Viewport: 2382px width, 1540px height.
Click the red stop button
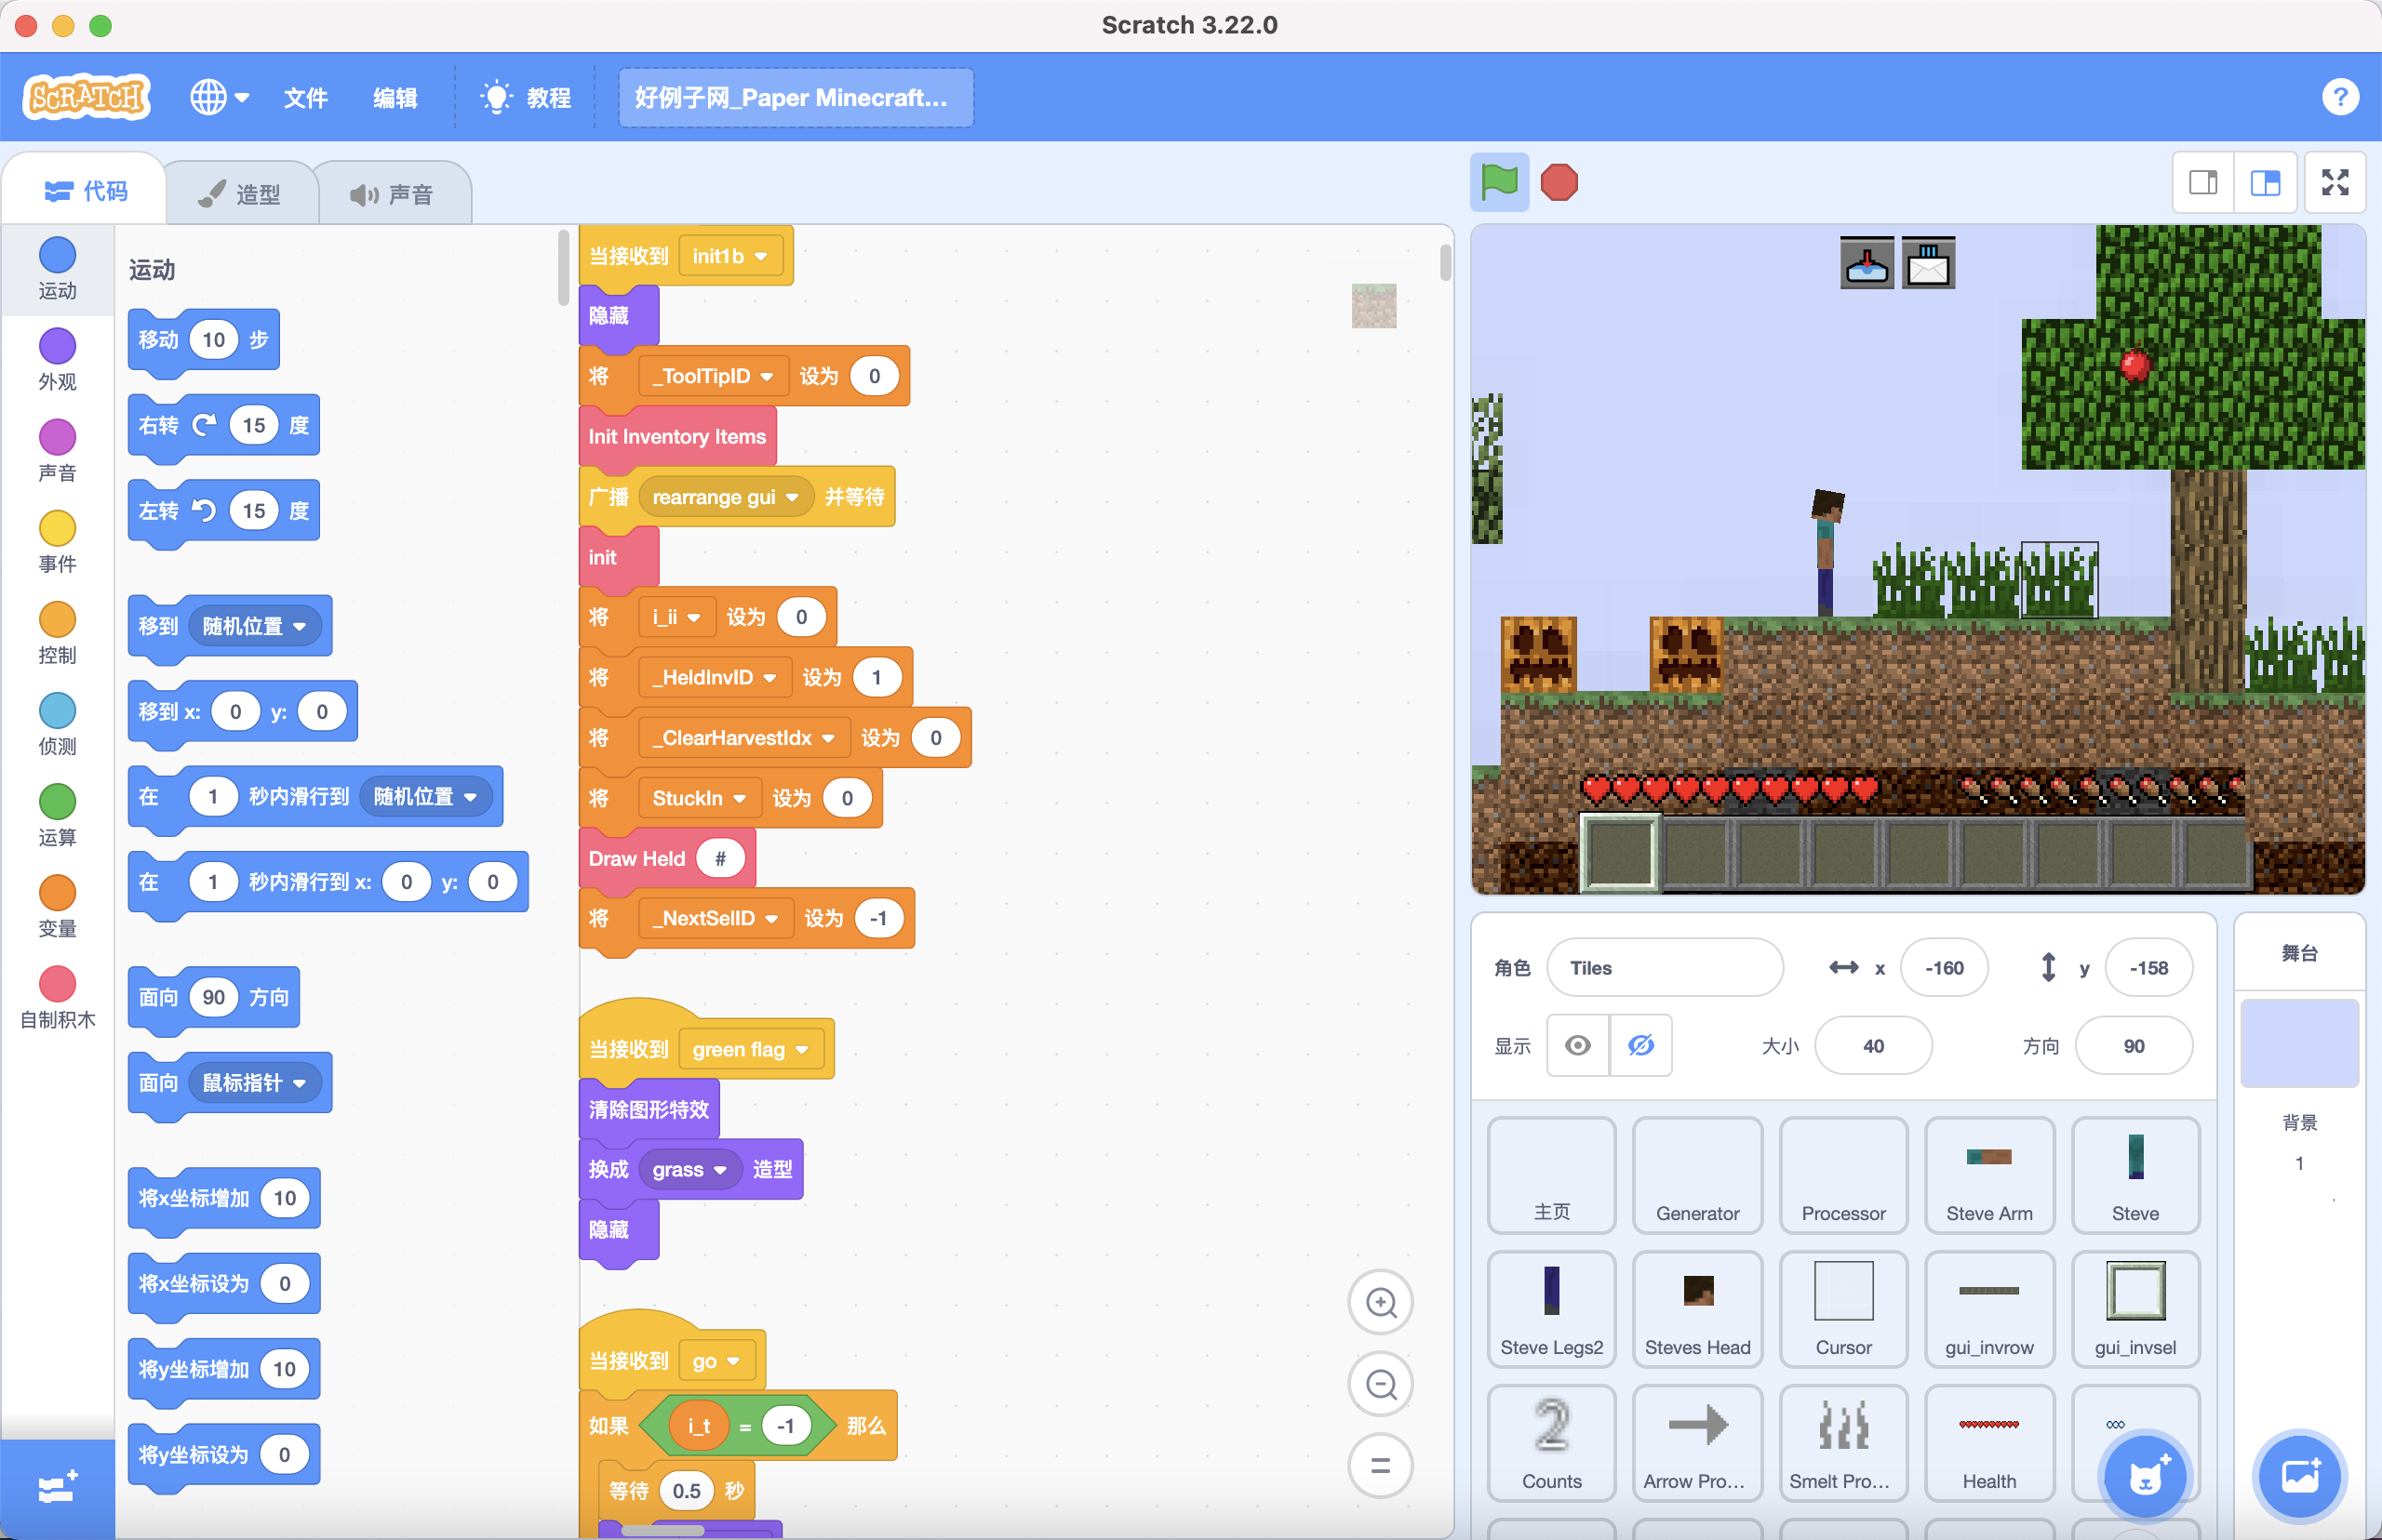click(x=1559, y=182)
